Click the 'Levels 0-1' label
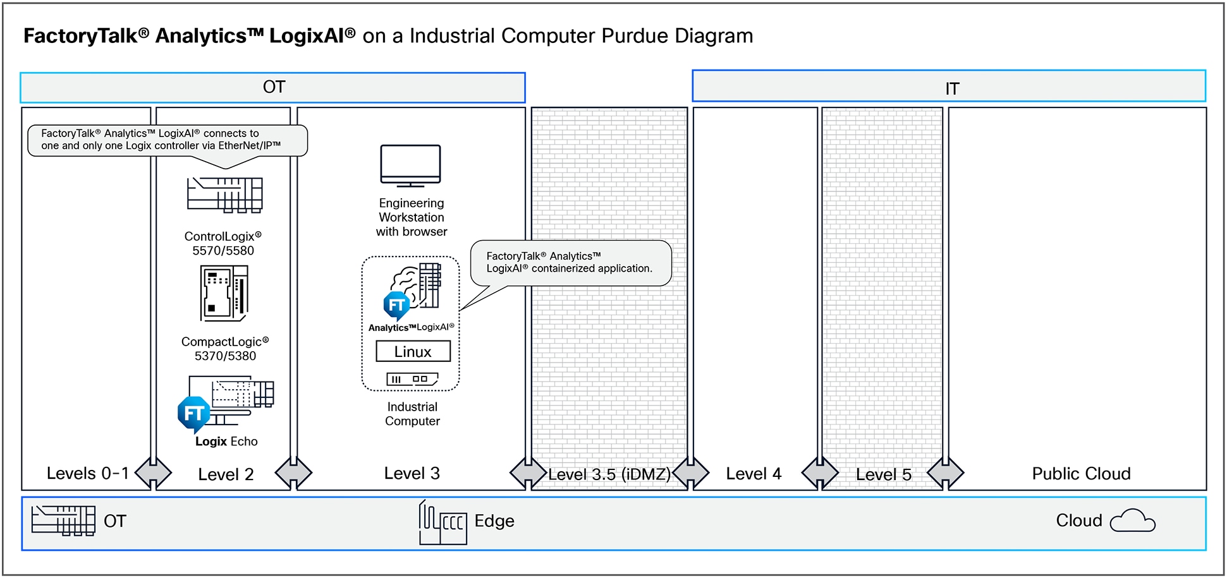This screenshot has height=578, width=1227. click(x=88, y=473)
